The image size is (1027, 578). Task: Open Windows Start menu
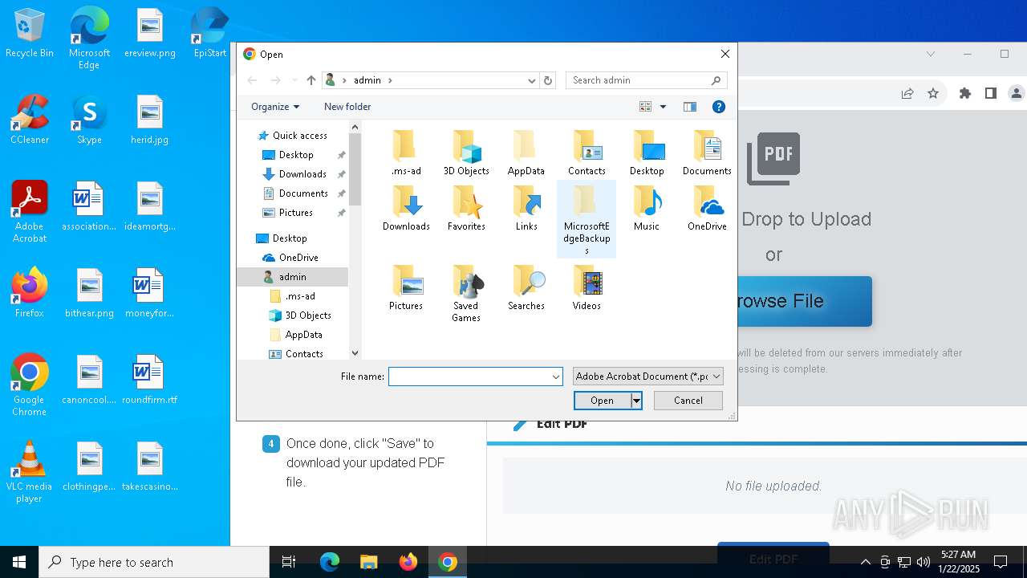pos(19,562)
